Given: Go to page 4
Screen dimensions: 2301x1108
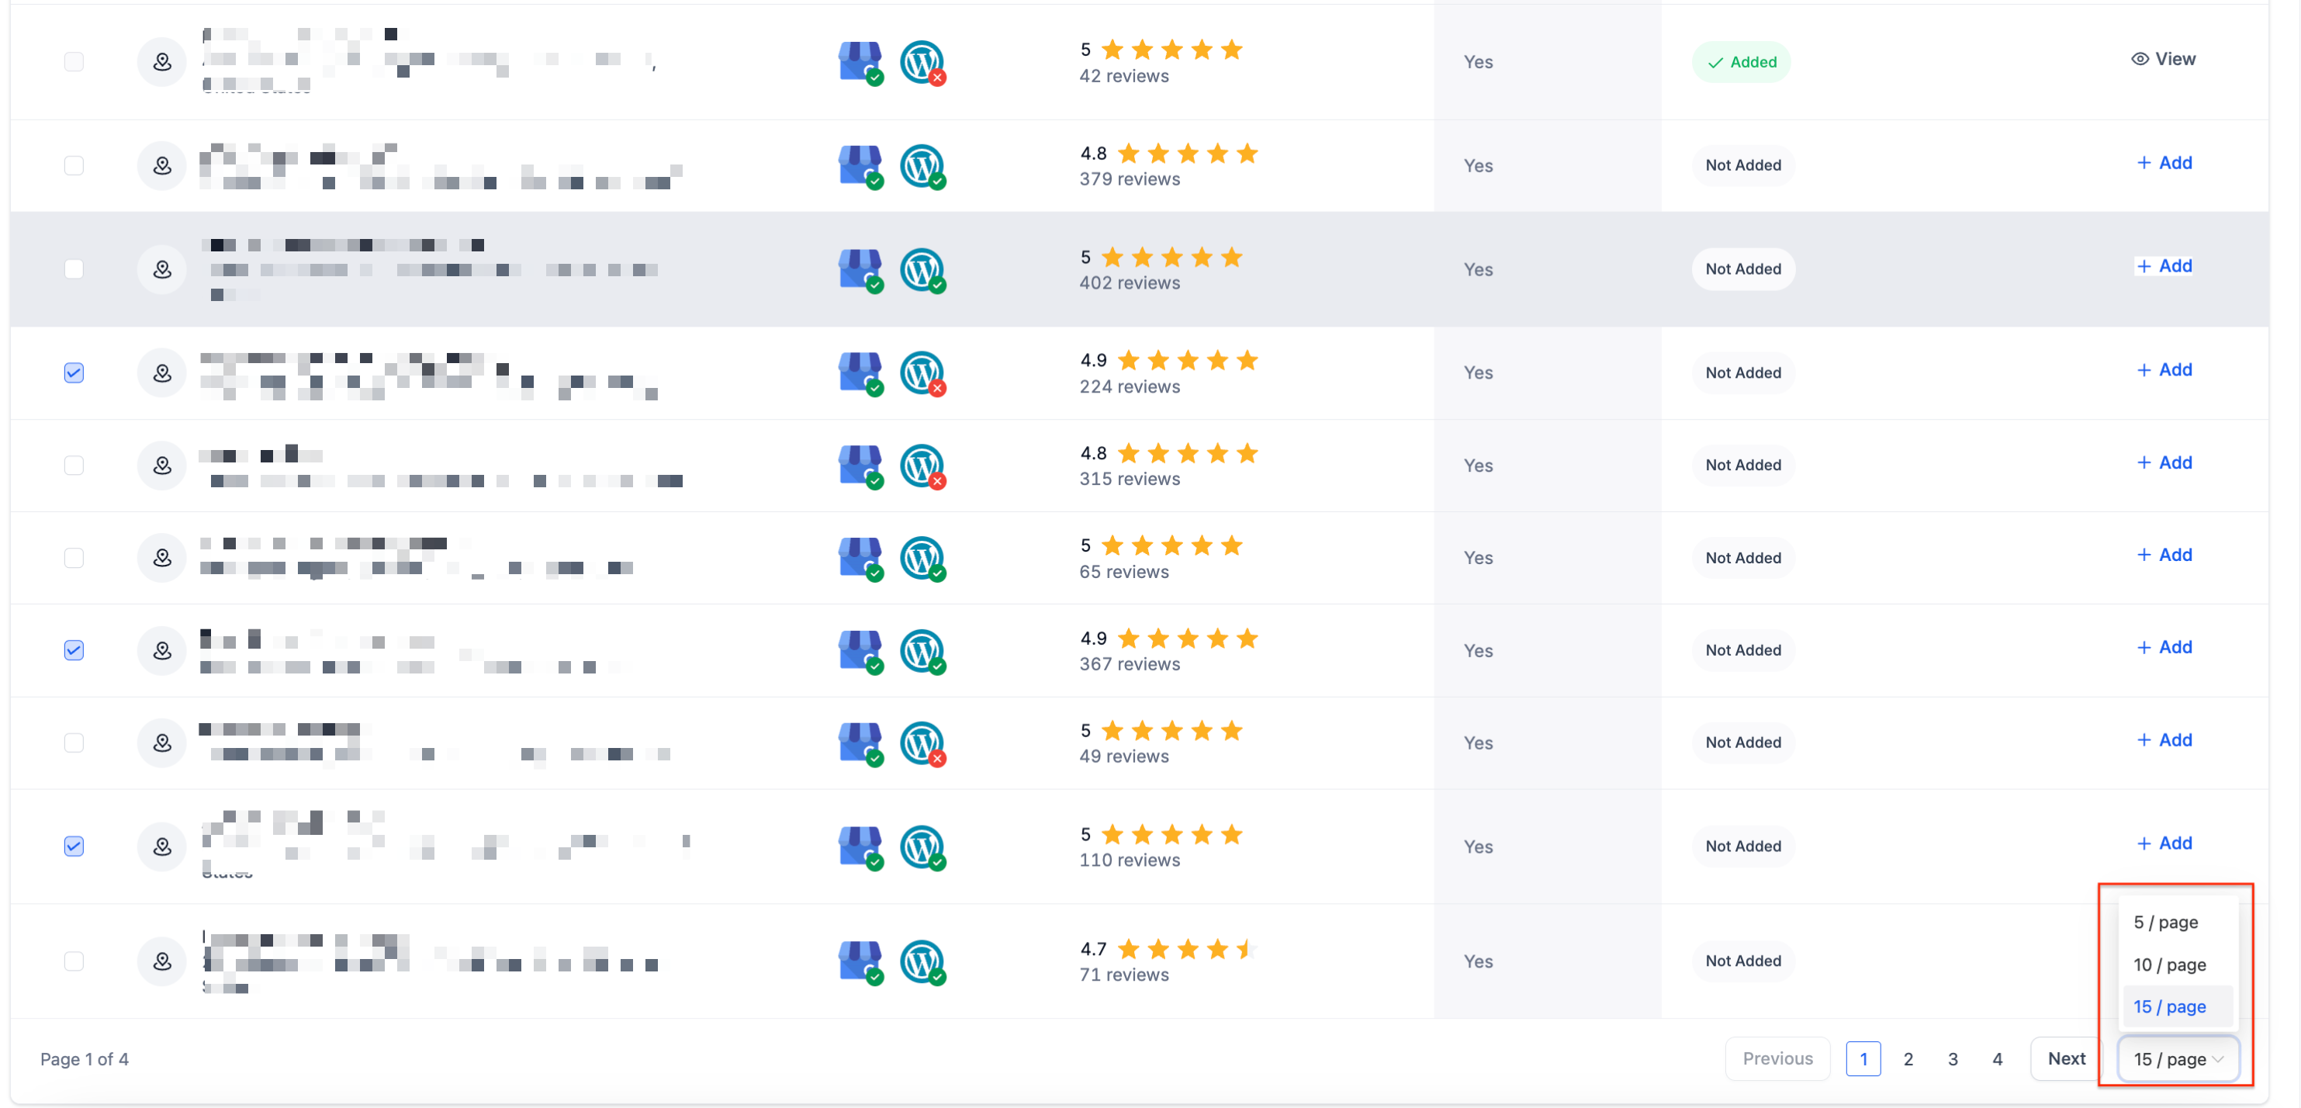Looking at the screenshot, I should point(1998,1059).
